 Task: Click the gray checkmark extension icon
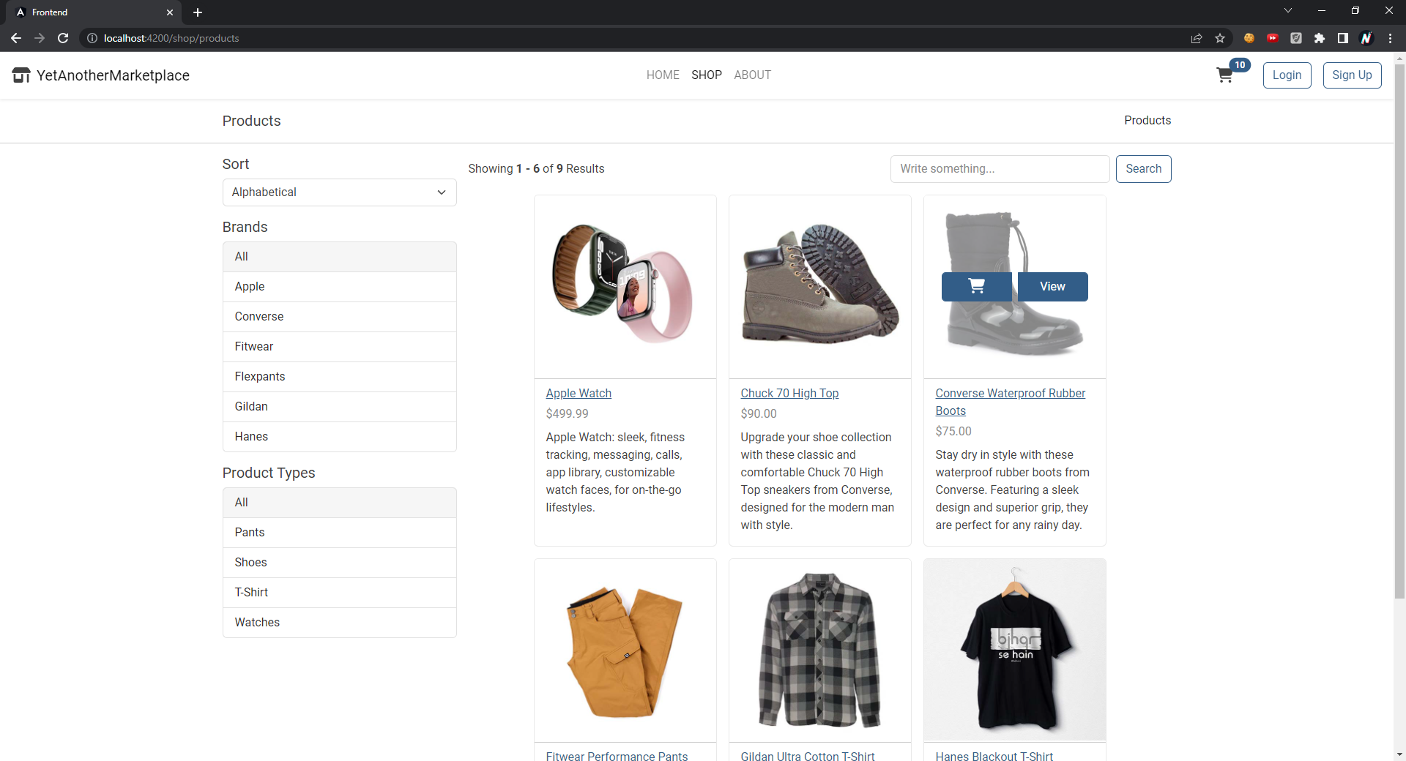coord(1296,38)
